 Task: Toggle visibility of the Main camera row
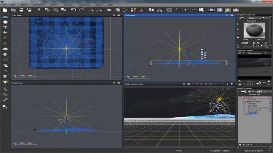[270, 102]
